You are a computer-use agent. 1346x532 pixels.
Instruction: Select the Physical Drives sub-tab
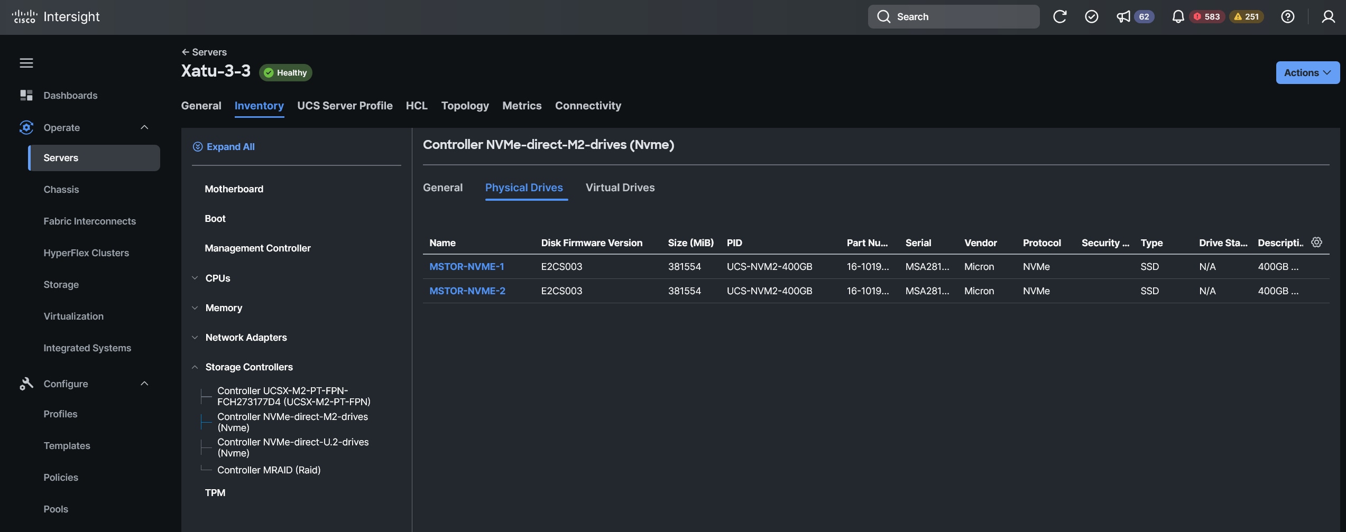524,188
